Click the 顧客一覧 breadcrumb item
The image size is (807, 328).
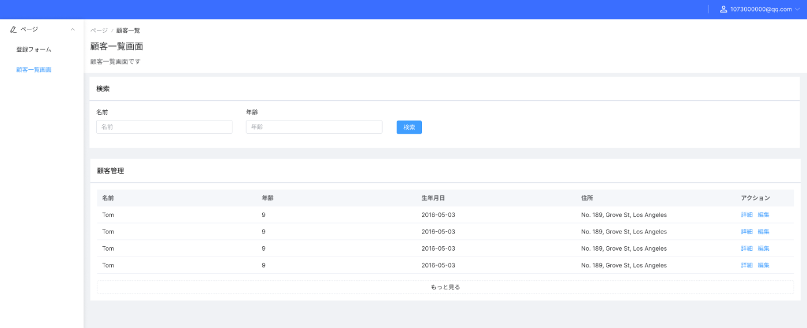click(128, 31)
